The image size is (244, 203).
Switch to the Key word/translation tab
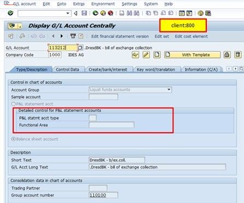click(156, 70)
